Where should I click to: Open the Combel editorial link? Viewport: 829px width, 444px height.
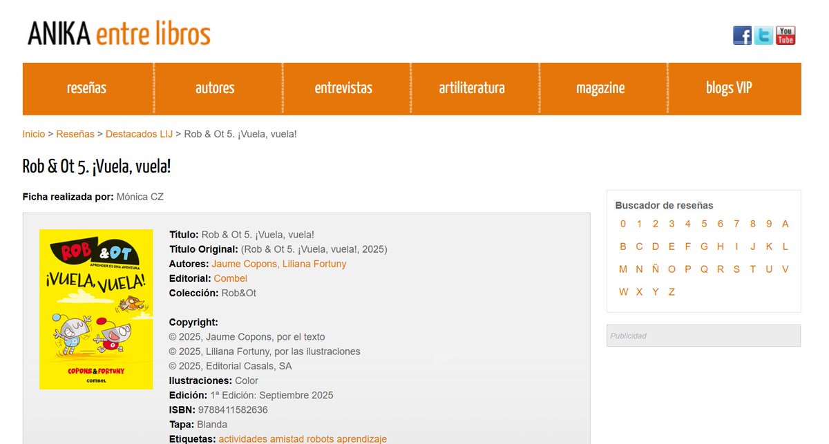click(x=230, y=278)
